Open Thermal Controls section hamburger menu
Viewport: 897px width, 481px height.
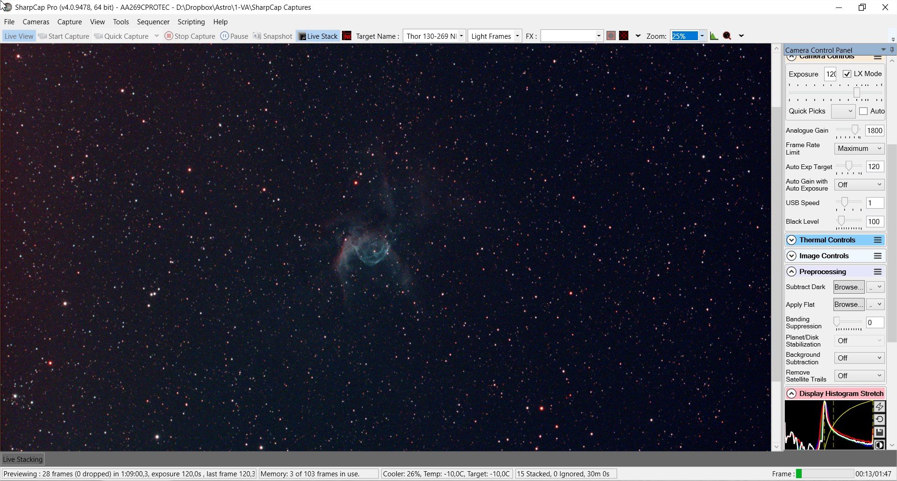pos(878,240)
